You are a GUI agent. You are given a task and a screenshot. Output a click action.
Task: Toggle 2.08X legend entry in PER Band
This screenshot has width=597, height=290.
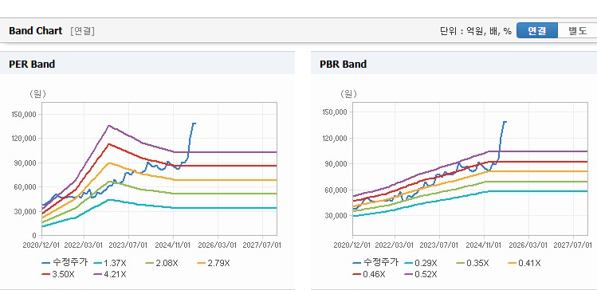tap(162, 263)
